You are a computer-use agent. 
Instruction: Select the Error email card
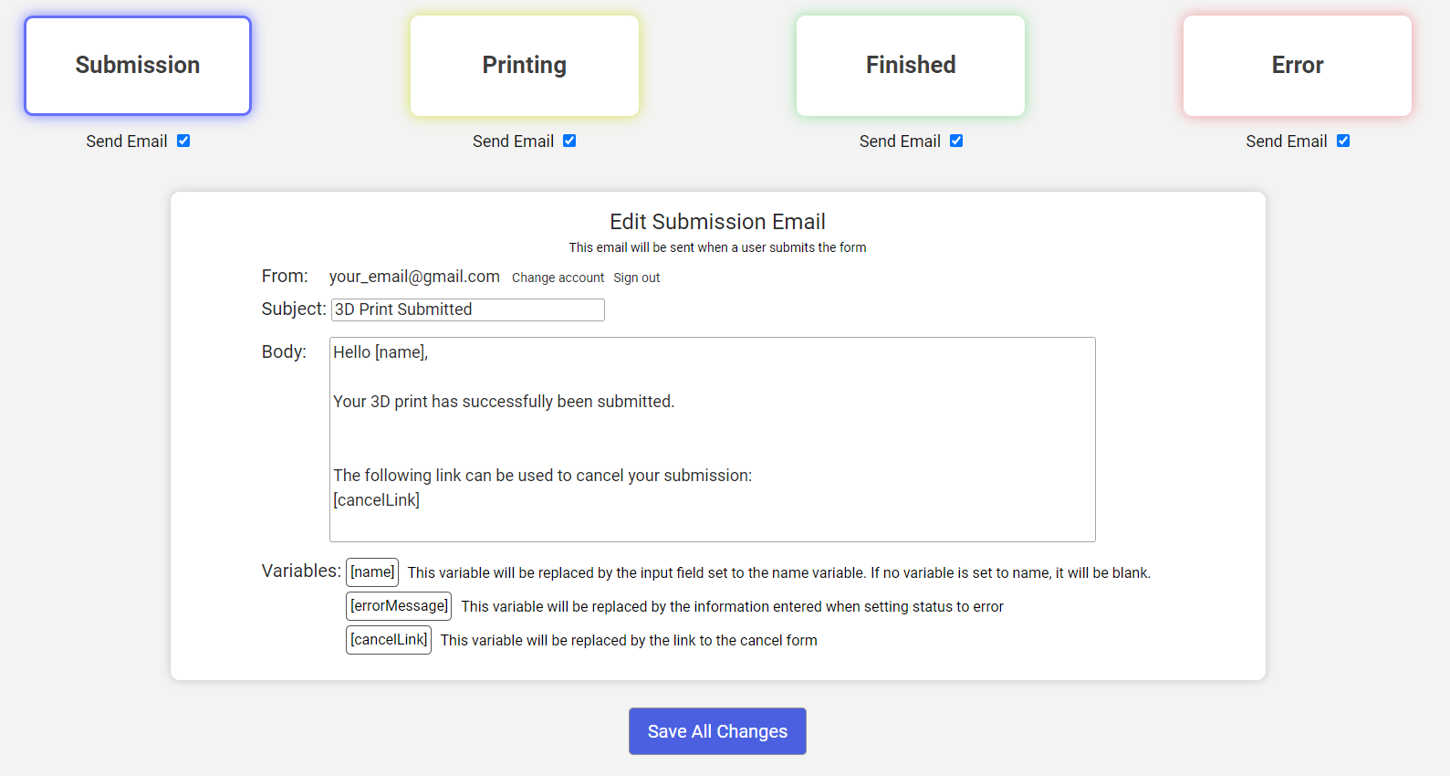tap(1298, 66)
